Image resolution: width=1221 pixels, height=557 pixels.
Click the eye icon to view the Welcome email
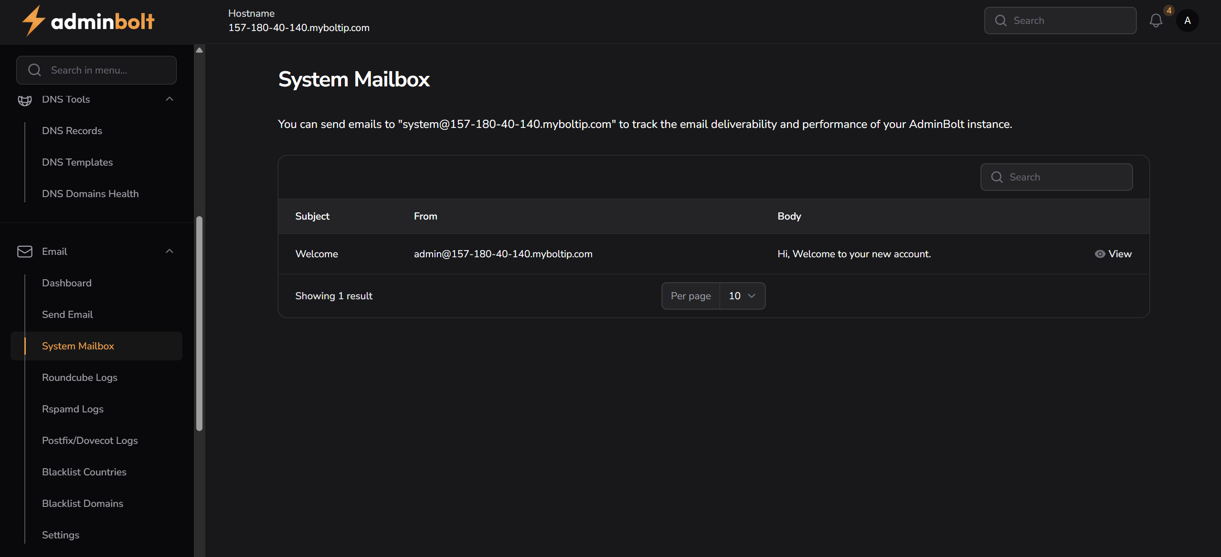(1100, 254)
